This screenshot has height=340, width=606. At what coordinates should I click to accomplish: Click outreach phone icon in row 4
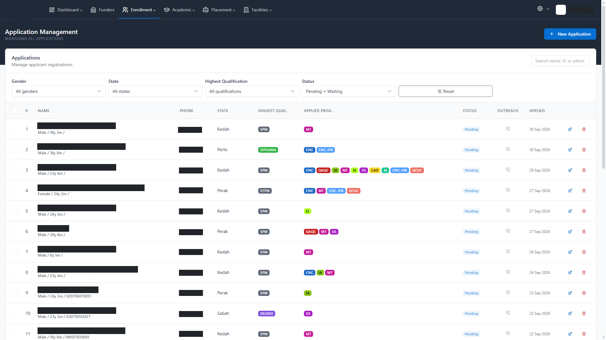click(508, 190)
